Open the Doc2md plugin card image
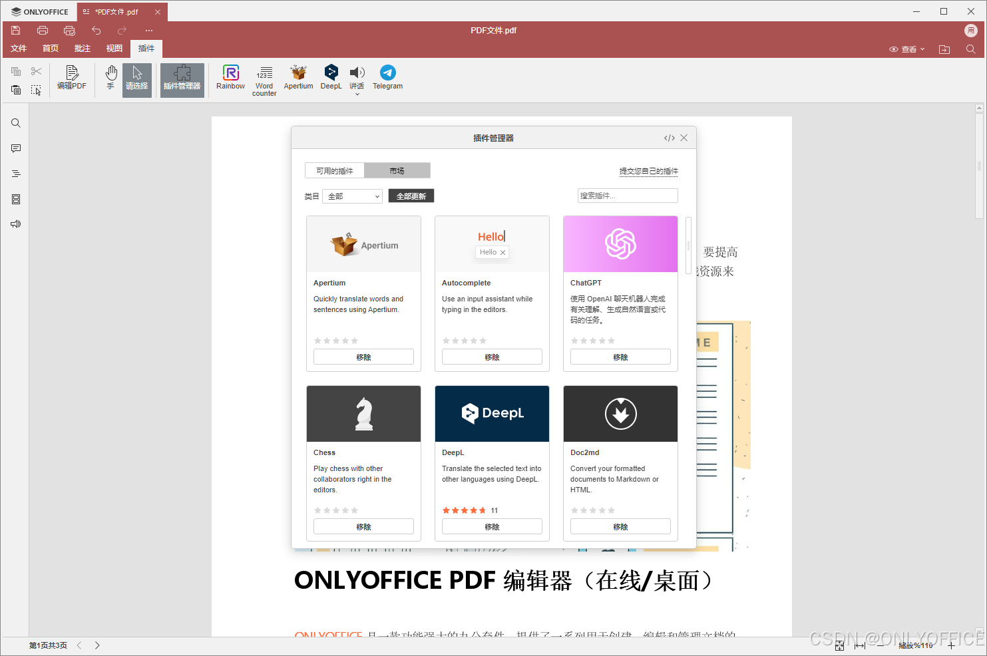 [620, 414]
